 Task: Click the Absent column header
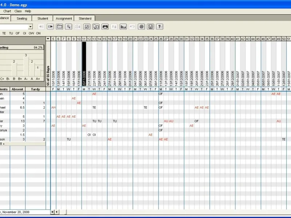17,89
